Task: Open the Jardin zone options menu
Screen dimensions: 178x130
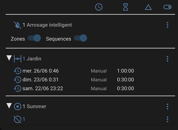Action: click(x=167, y=59)
